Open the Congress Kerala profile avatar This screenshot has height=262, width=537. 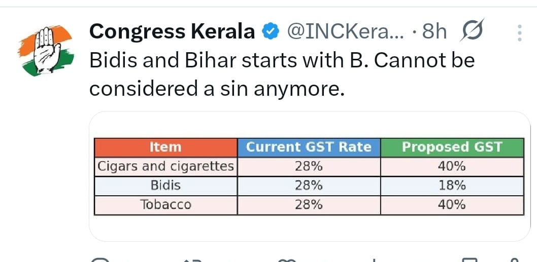coord(46,51)
